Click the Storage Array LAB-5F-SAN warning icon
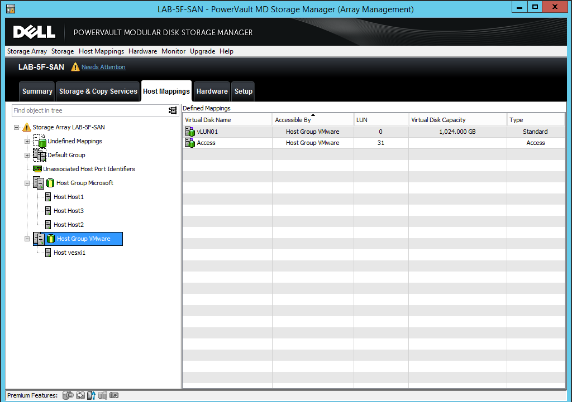This screenshot has height=402, width=572. pos(27,128)
